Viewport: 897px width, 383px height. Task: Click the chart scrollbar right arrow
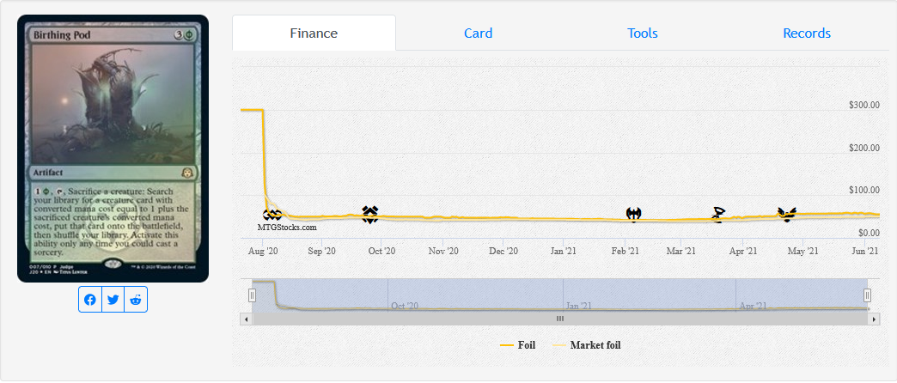(x=874, y=319)
